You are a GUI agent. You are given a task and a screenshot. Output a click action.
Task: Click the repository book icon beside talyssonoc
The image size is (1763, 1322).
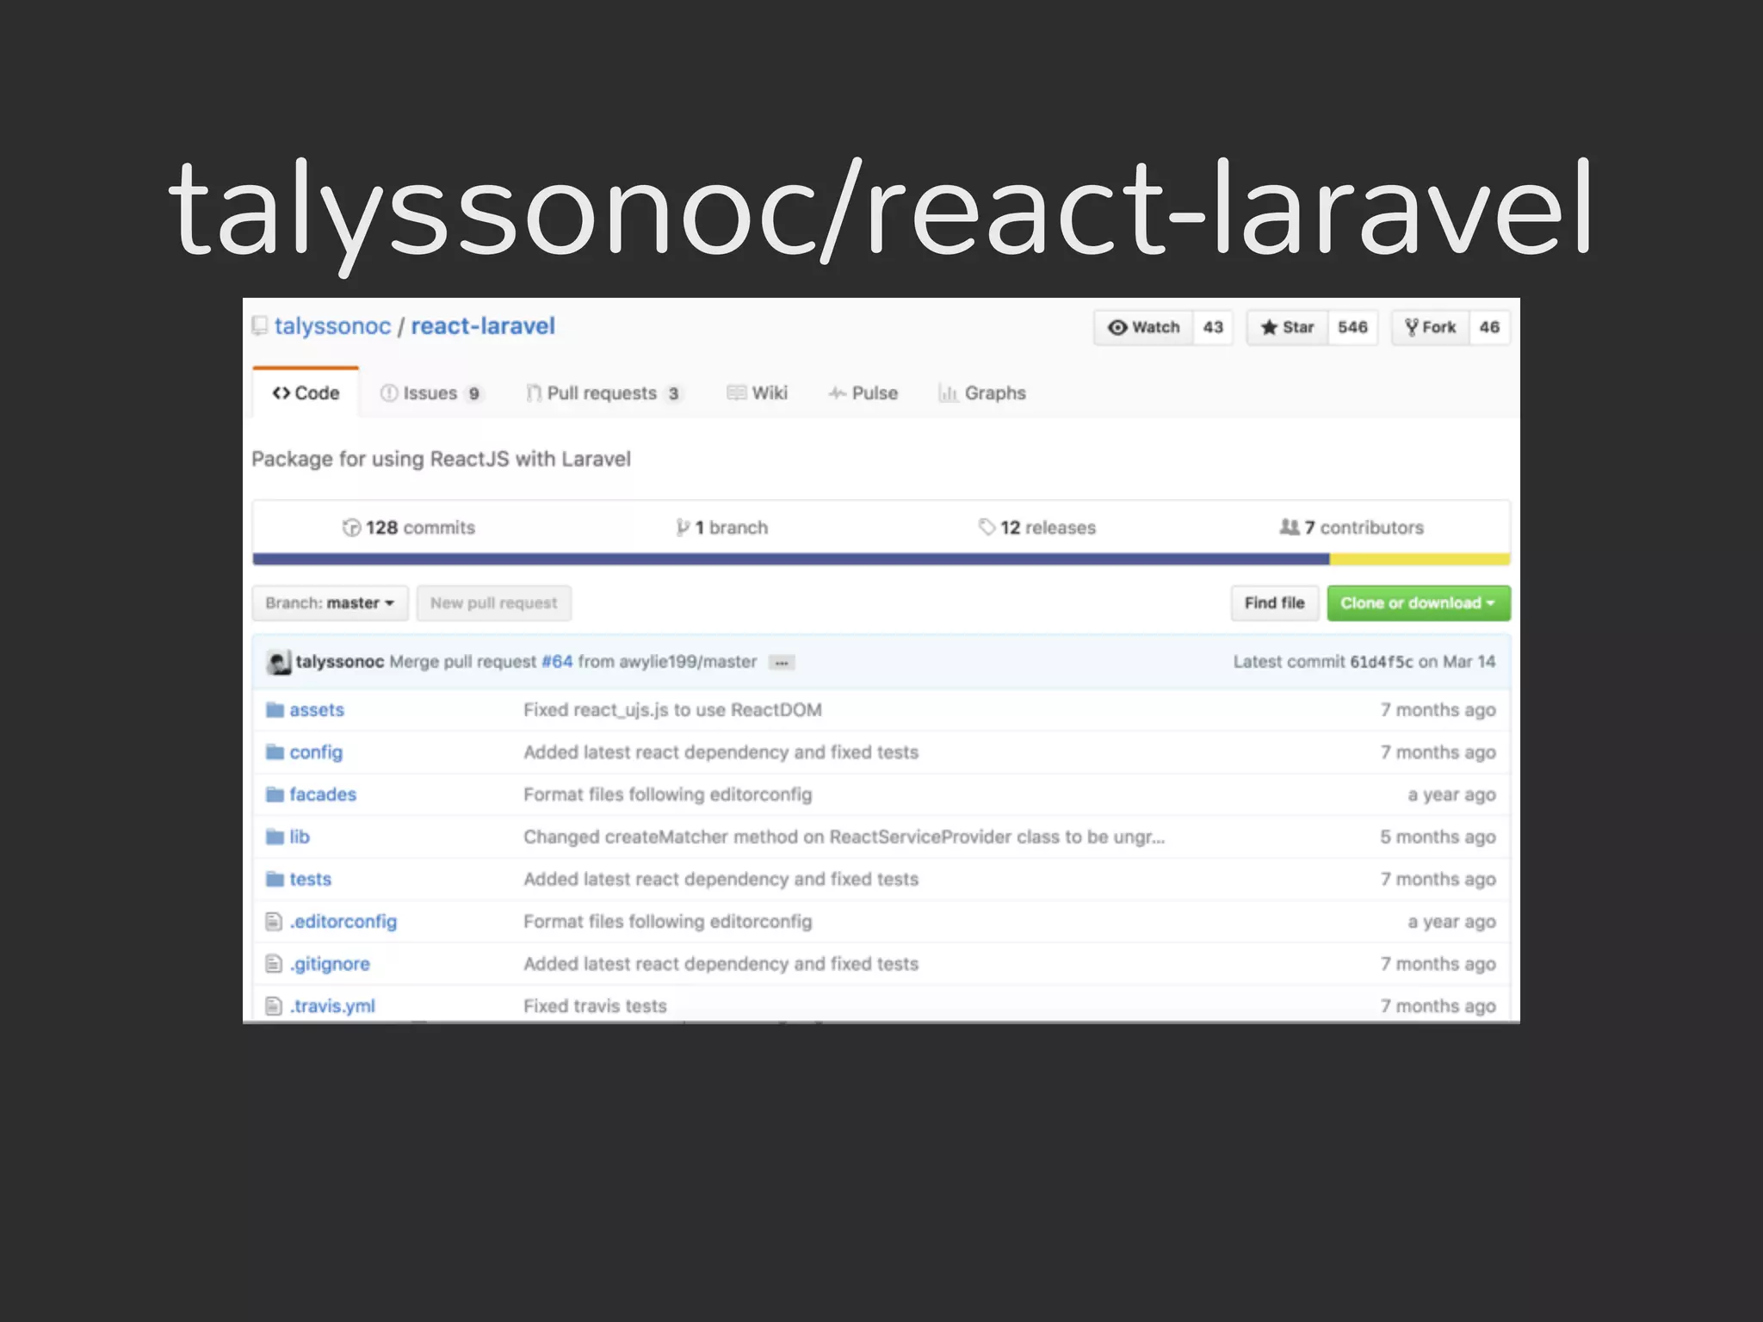(260, 326)
